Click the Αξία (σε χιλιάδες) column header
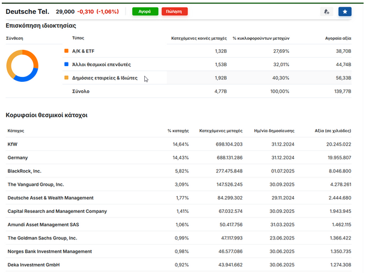 pyautogui.click(x=333, y=130)
